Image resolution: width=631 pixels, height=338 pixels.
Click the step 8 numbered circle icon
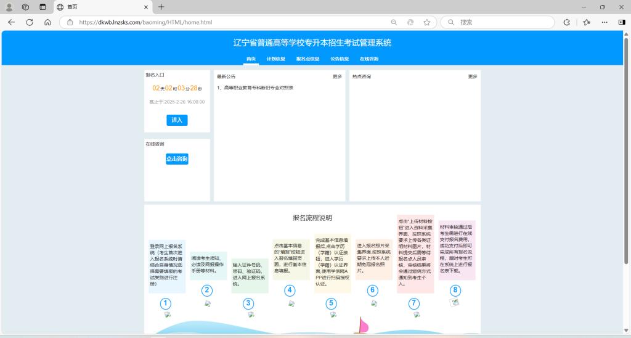pyautogui.click(x=455, y=291)
